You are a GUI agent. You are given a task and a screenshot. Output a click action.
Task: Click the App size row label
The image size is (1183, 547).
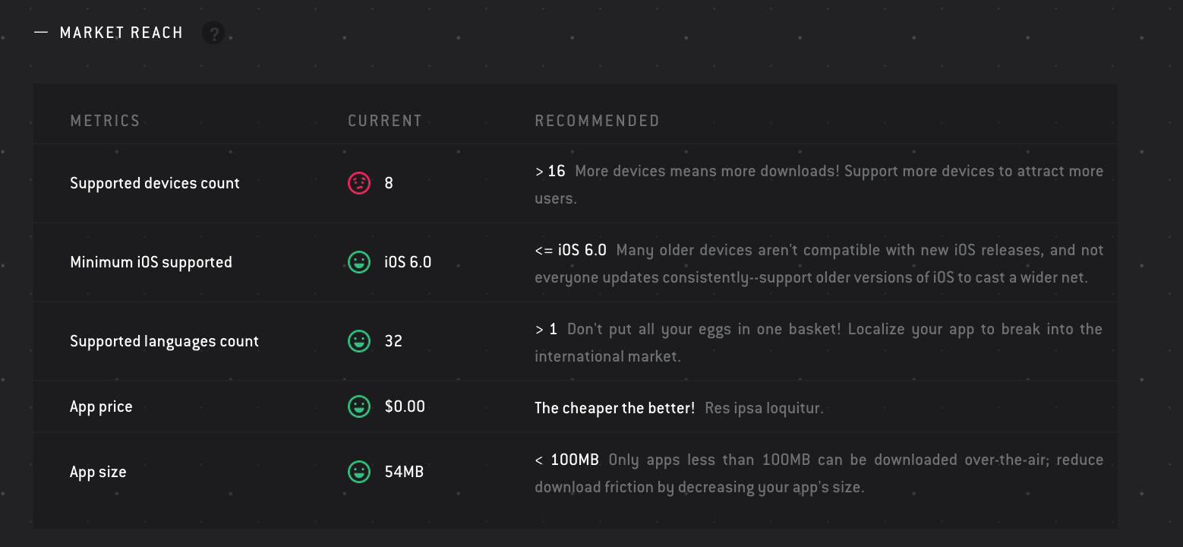point(98,472)
